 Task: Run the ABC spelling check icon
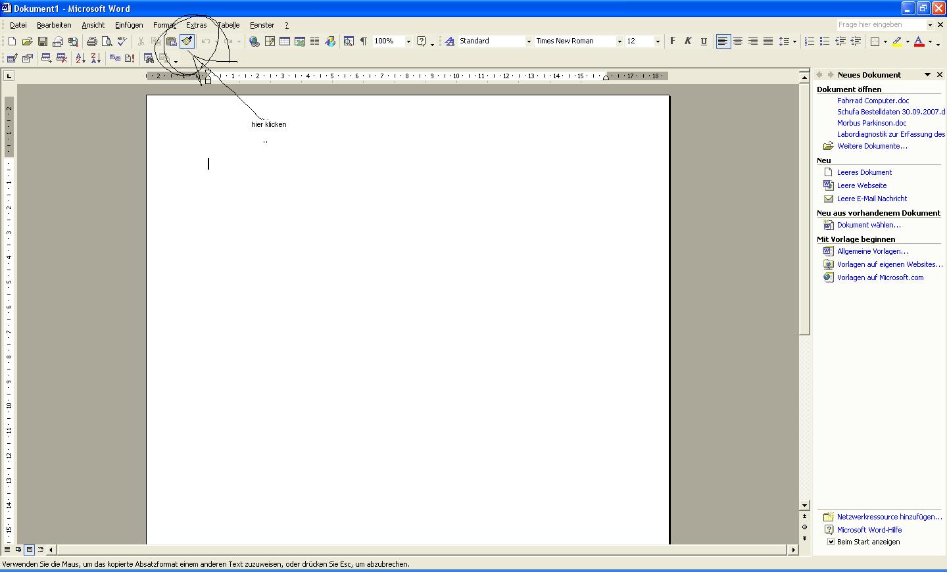122,41
